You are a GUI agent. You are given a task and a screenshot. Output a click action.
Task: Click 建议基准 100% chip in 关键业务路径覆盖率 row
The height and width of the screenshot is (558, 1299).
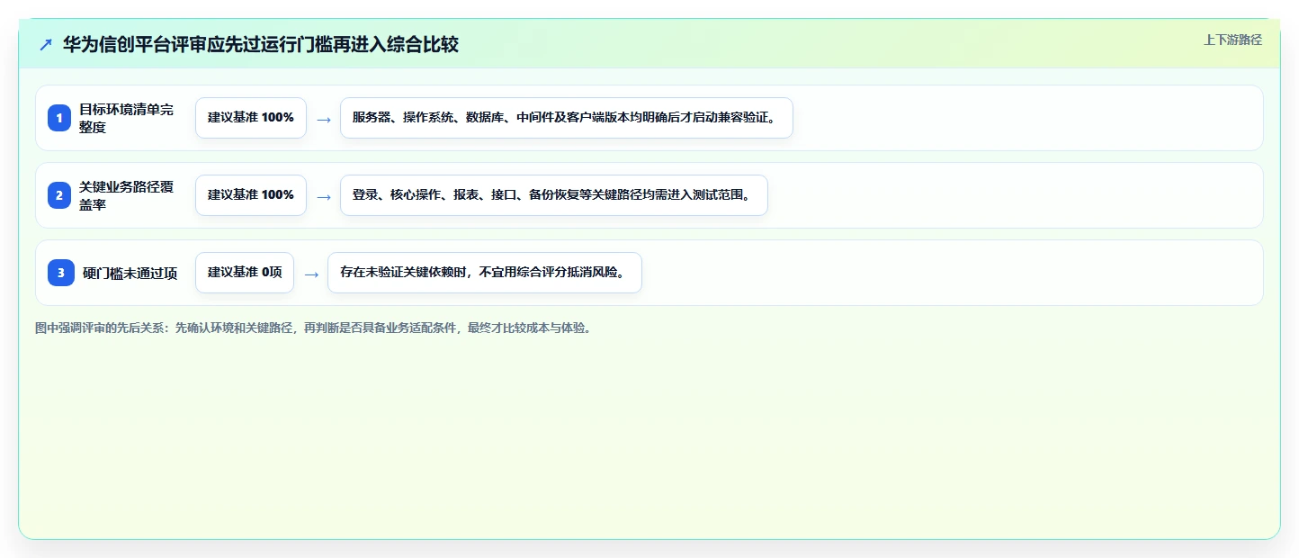point(251,195)
